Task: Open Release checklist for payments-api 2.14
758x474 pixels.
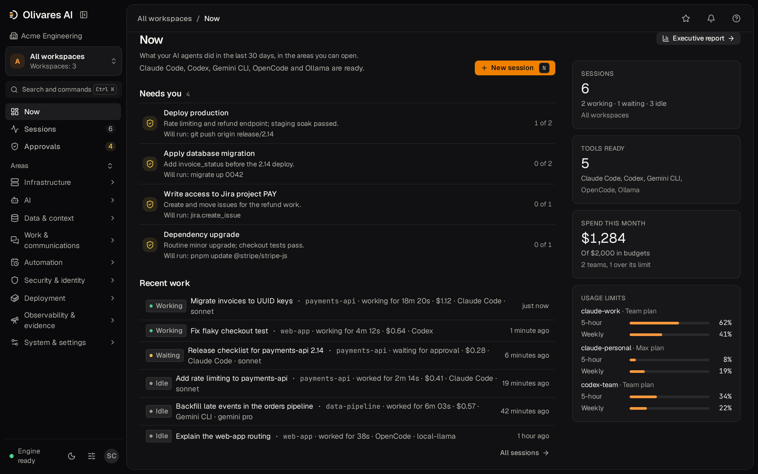Action: tap(347, 355)
